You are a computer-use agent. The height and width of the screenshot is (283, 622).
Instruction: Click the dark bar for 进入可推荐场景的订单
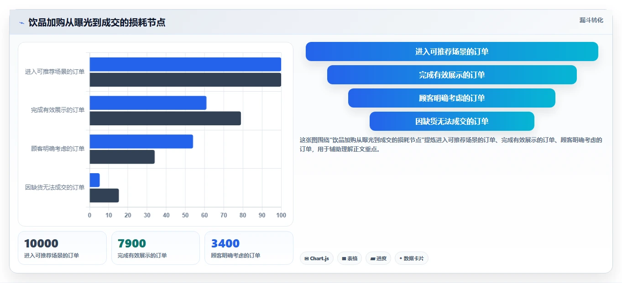click(185, 80)
